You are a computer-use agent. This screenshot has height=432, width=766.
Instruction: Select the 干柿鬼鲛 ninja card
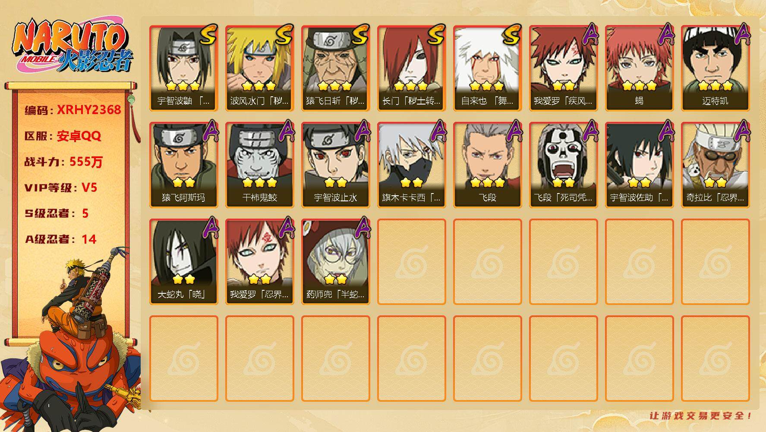(x=259, y=165)
